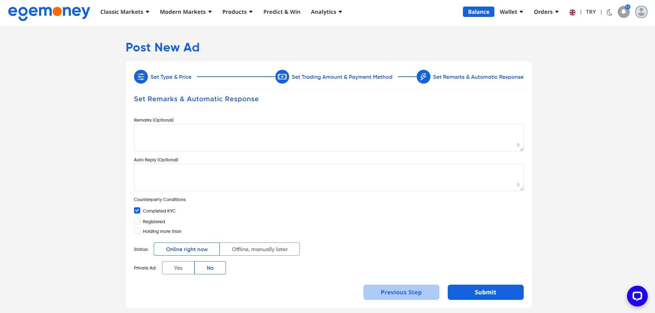This screenshot has width=655, height=313.
Task: Expand the Classic Markets dropdown
Action: pyautogui.click(x=125, y=12)
